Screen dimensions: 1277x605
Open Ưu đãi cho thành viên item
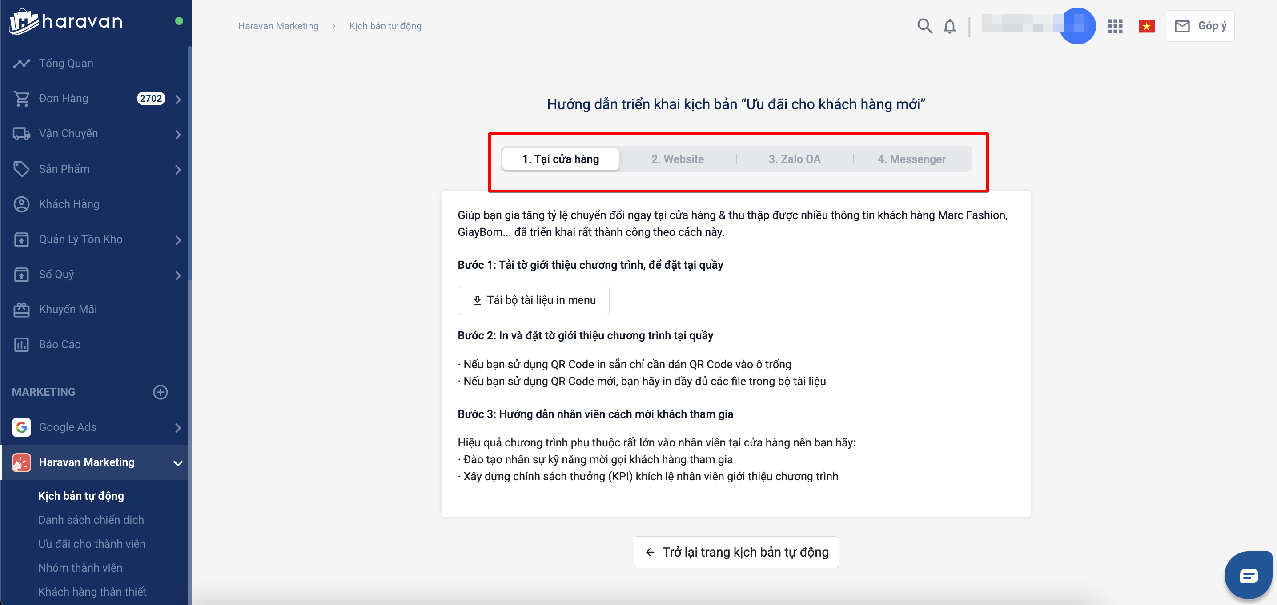click(92, 544)
